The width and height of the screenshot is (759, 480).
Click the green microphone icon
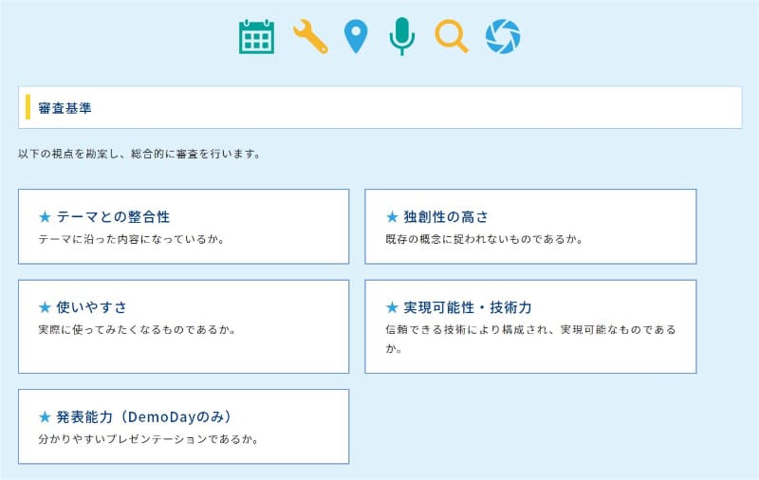401,36
